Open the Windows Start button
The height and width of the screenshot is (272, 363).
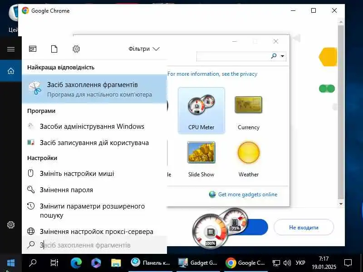pyautogui.click(x=11, y=263)
